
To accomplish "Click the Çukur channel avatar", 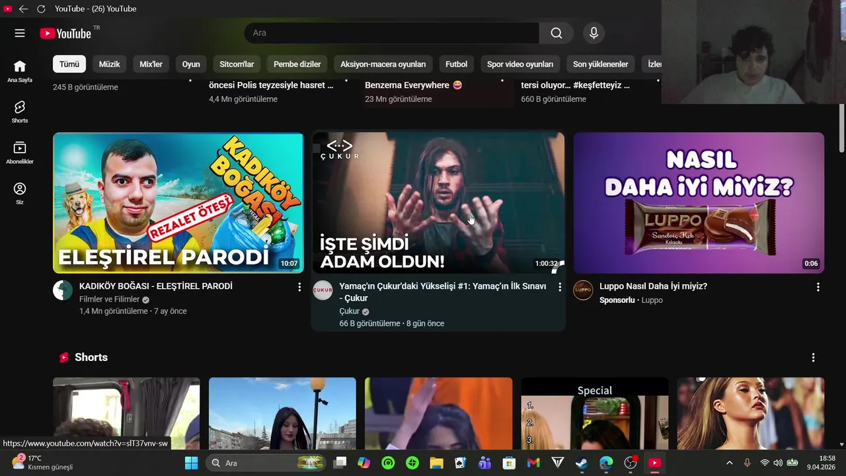I will point(323,290).
